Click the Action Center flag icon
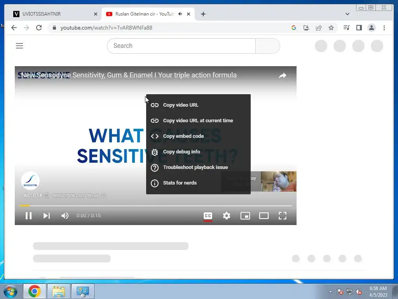The image size is (398, 299). click(340, 292)
